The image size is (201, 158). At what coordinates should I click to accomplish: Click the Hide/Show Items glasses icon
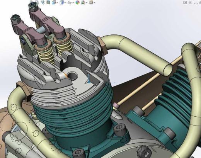[70, 2]
